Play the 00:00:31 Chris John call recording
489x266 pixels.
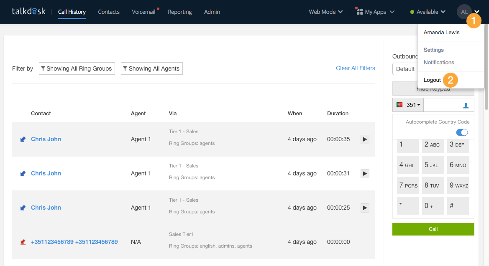coord(365,173)
